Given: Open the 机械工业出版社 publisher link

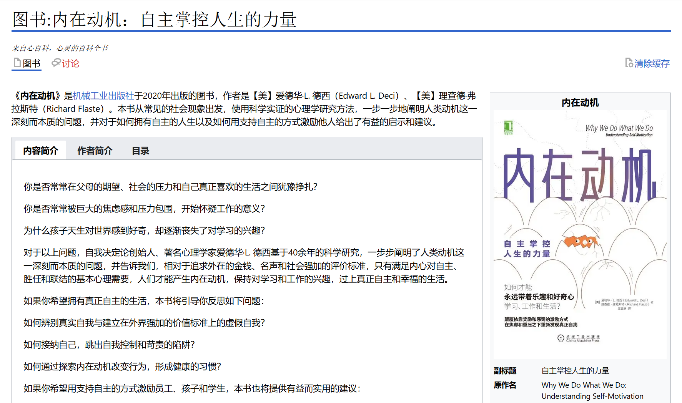Looking at the screenshot, I should [x=103, y=96].
